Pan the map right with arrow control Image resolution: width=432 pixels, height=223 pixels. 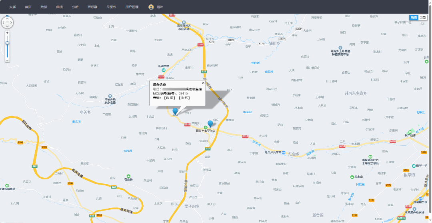pos(12,22)
